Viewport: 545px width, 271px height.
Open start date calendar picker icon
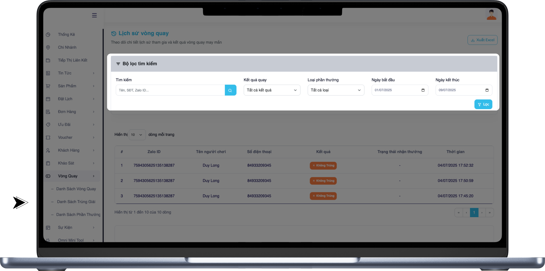423,90
